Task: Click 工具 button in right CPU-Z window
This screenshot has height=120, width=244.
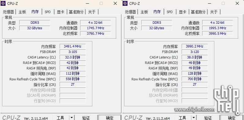Action: click(x=182, y=118)
